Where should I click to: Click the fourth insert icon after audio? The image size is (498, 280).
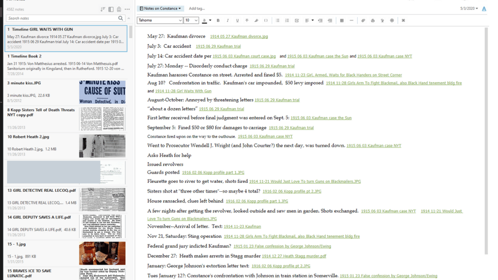(392, 20)
